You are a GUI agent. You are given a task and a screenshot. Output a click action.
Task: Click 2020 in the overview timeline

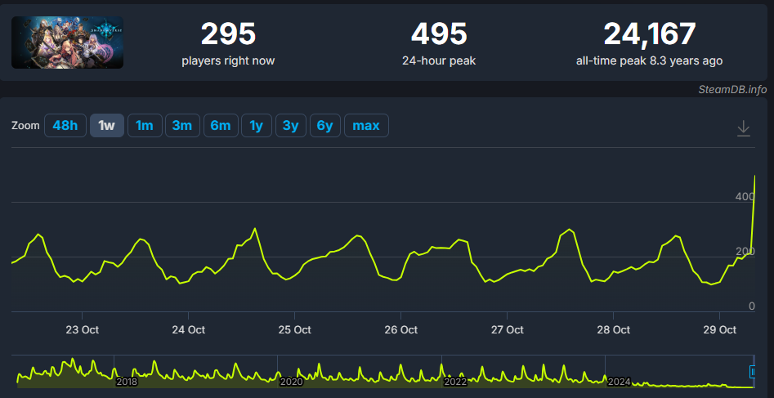(x=291, y=382)
